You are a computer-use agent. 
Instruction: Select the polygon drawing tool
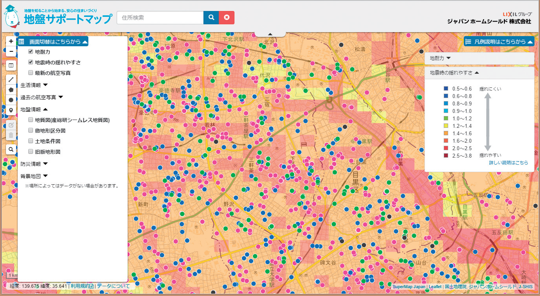(11, 89)
